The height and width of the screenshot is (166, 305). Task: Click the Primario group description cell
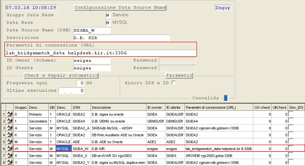pyautogui.click(x=38, y=114)
